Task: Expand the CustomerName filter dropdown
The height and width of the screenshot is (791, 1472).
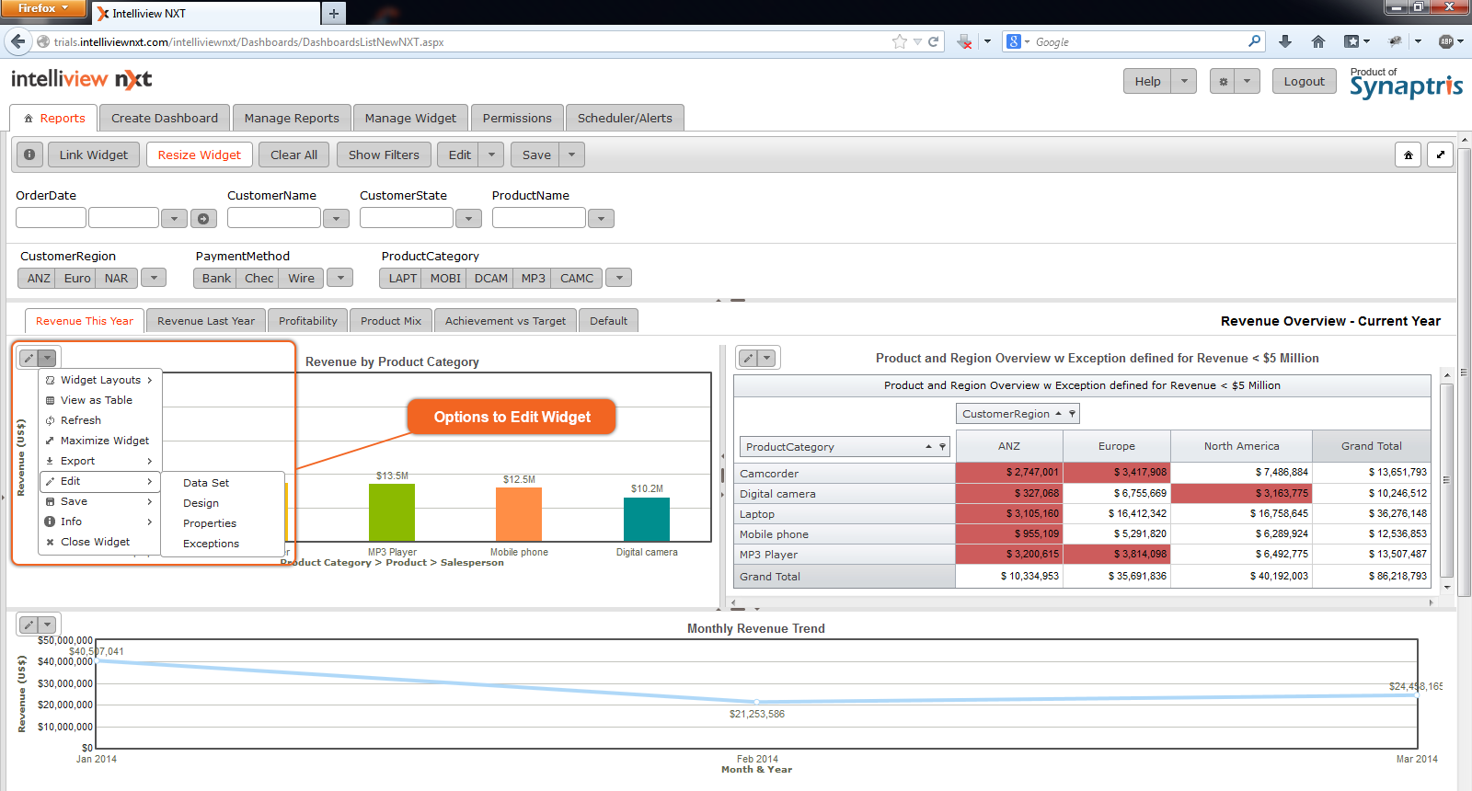Action: point(336,218)
